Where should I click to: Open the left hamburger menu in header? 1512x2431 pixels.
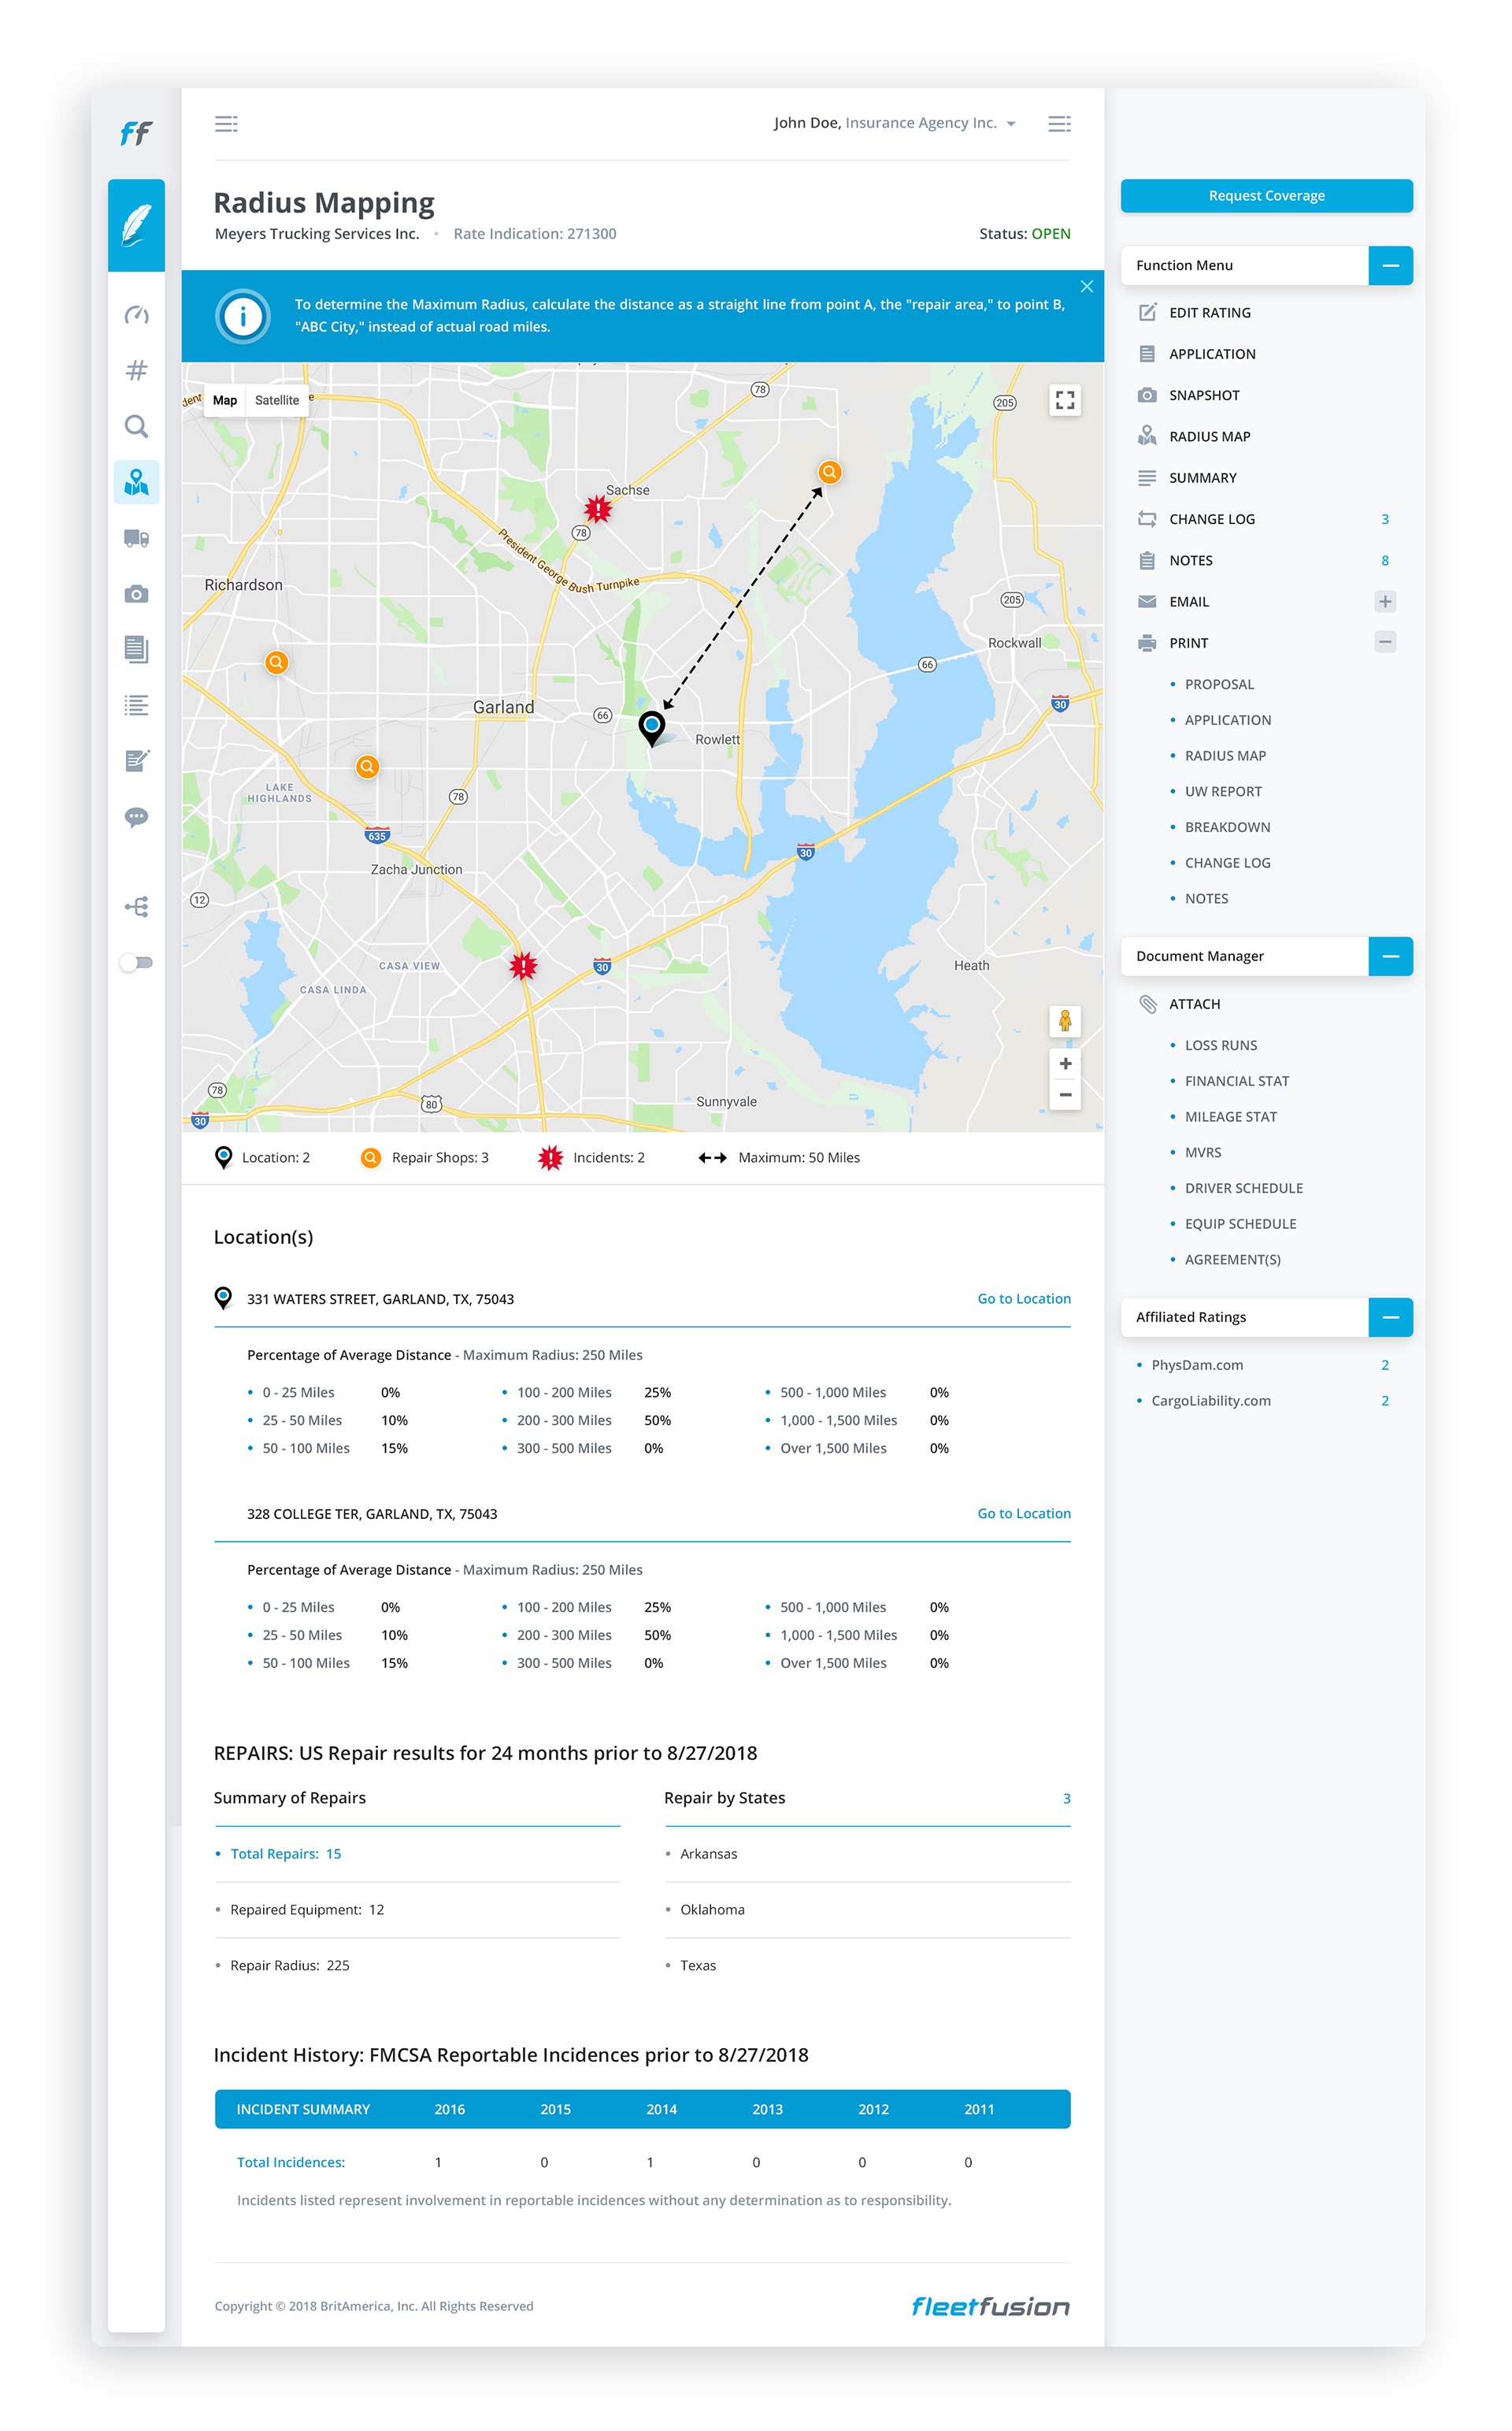pos(226,123)
